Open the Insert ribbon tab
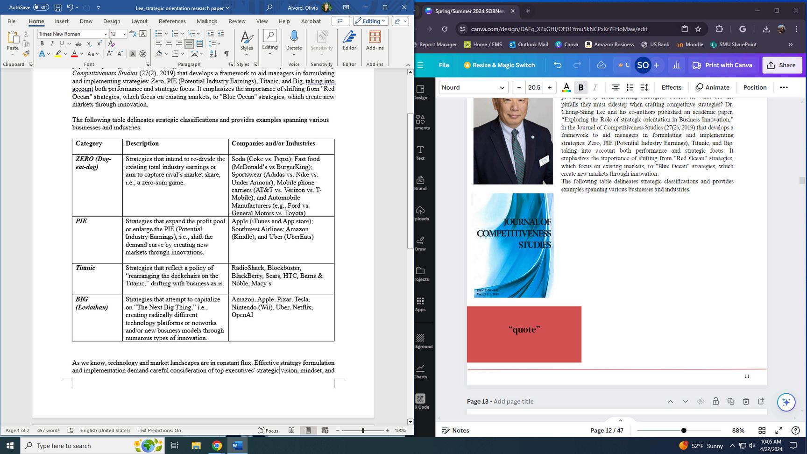Screen dimensions: 807x454 click(62, 21)
